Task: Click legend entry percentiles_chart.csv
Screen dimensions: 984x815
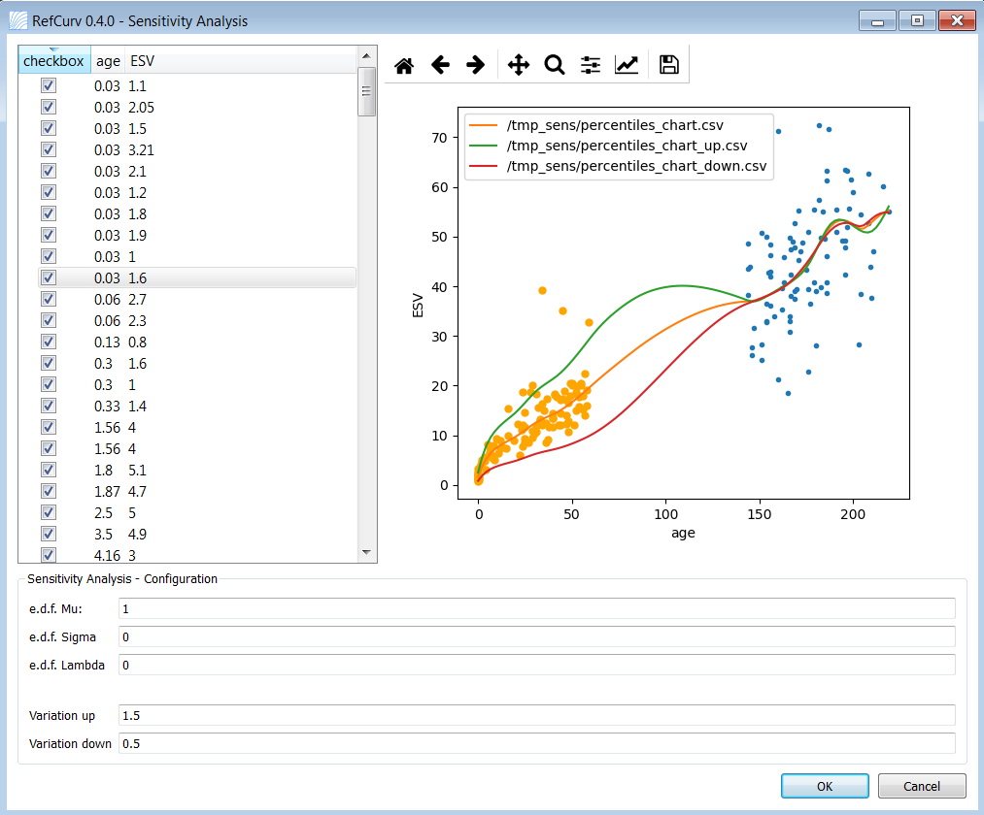Action: [614, 125]
